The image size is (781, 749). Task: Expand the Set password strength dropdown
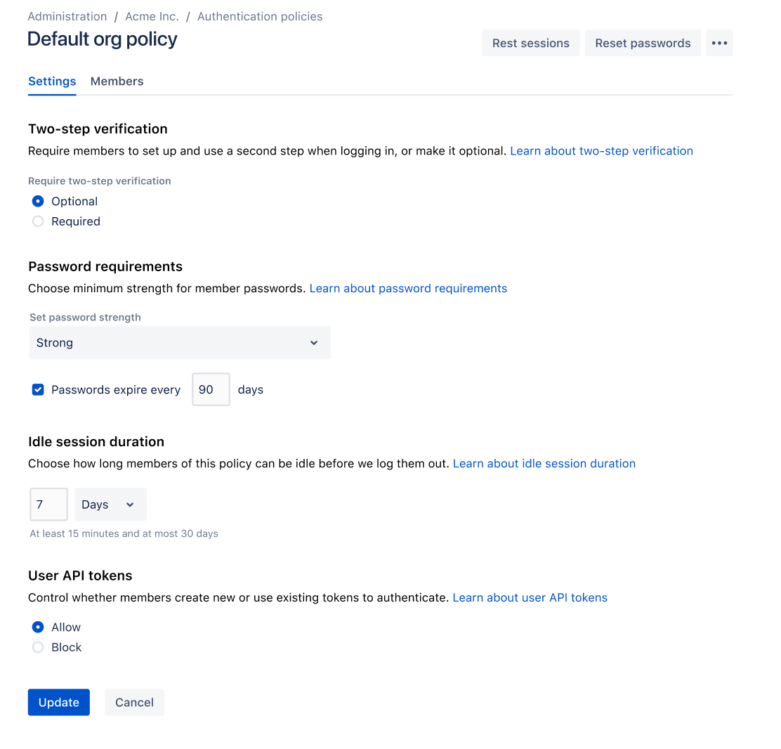click(x=179, y=343)
